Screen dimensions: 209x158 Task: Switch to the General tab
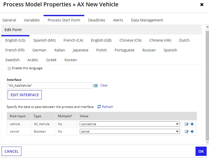pyautogui.click(x=9, y=20)
